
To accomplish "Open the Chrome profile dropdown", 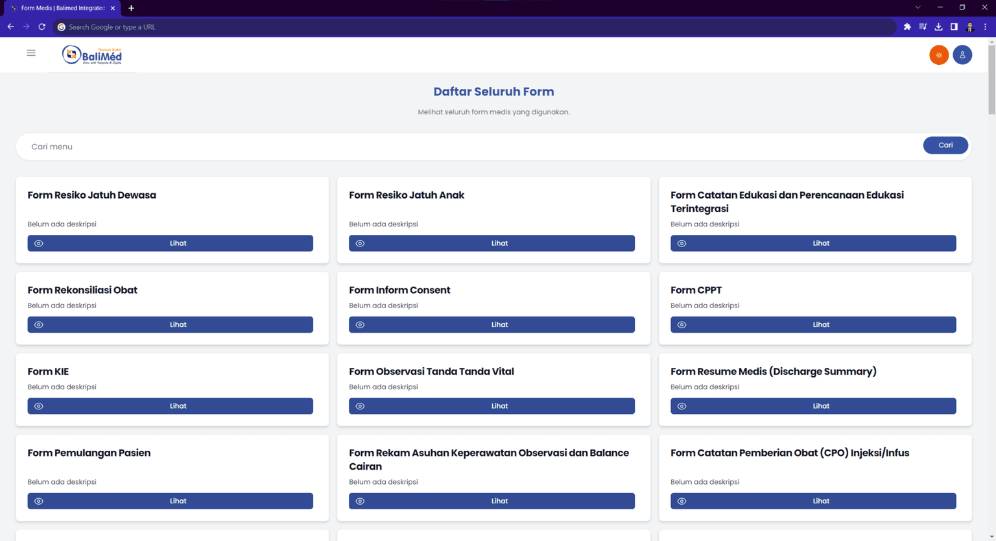I will coord(969,27).
